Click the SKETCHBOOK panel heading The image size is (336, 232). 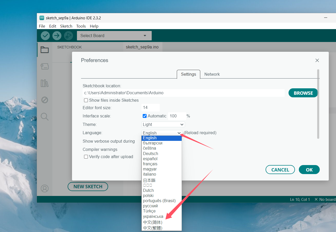pos(69,47)
